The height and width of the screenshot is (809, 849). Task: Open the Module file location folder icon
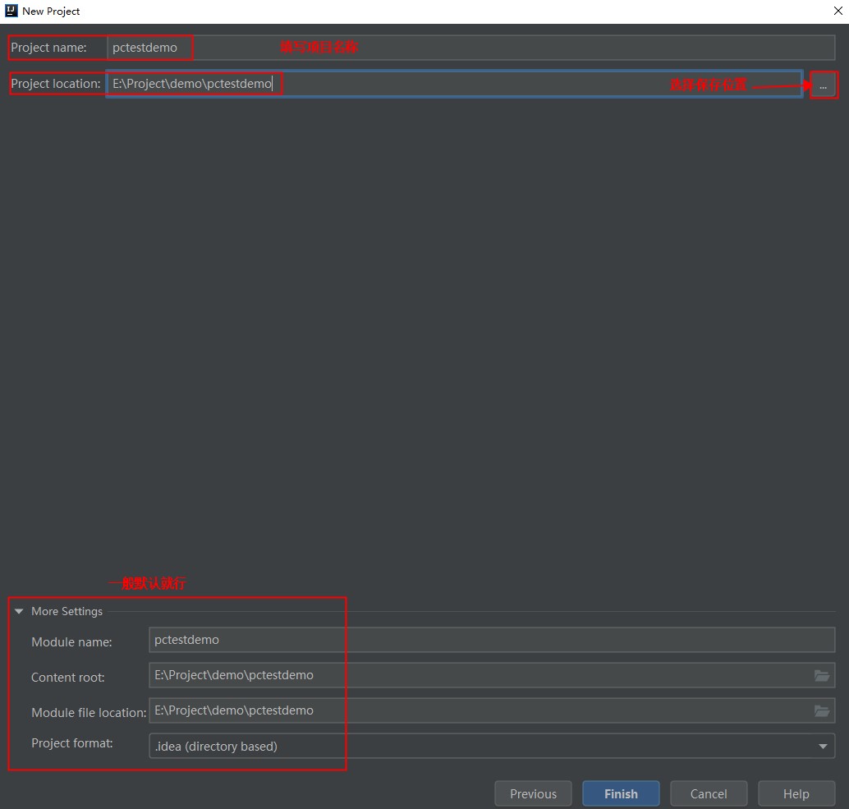821,711
